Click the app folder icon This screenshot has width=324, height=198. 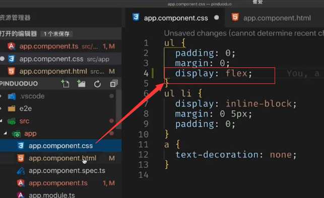tap(16, 134)
